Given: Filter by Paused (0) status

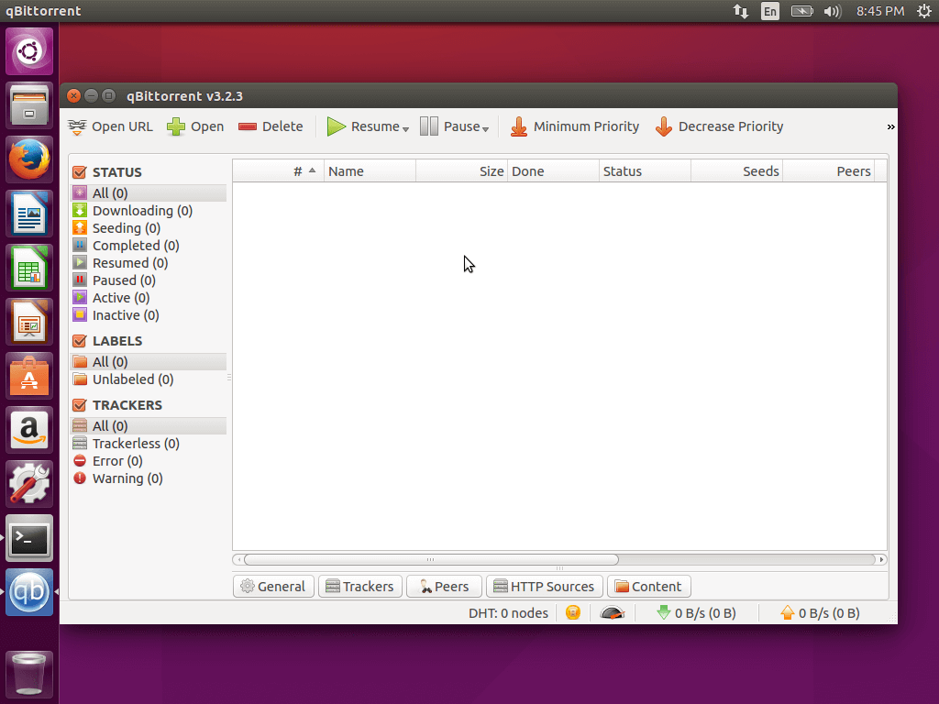Looking at the screenshot, I should coord(148,280).
